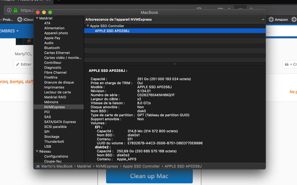The height and width of the screenshot is (185, 297).
Task: Select Stockage in the sidebar
Action: [52, 136]
